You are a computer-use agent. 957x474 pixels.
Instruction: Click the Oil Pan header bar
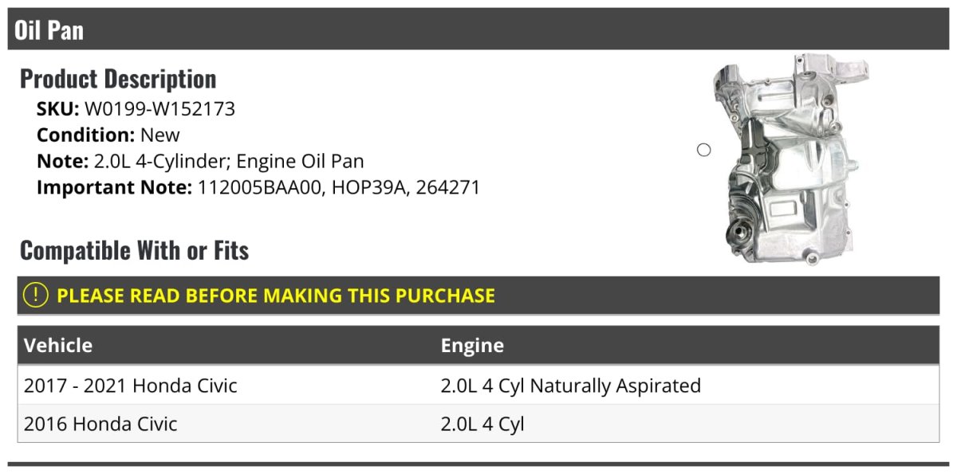point(478,29)
